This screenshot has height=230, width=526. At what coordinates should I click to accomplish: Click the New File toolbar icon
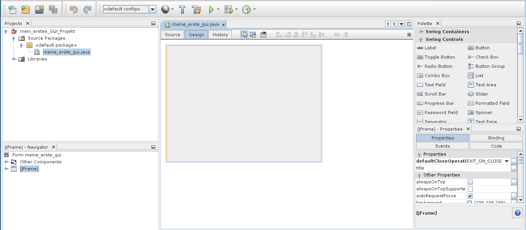click(x=12, y=9)
